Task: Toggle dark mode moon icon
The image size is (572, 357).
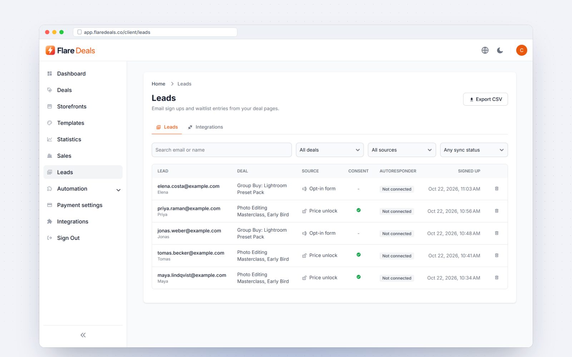Action: [x=500, y=50]
